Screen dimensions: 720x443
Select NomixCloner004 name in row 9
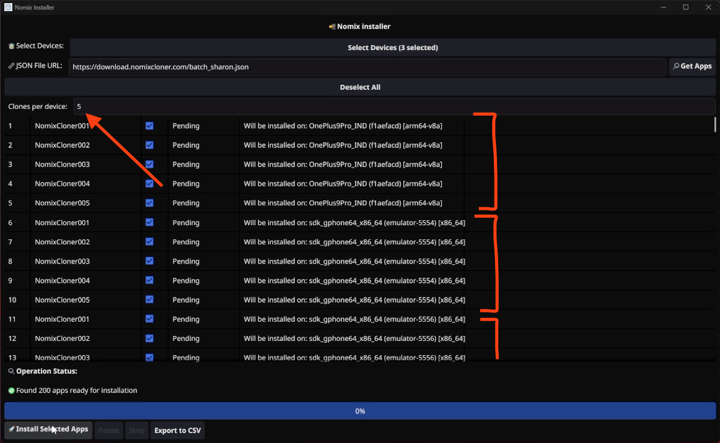tap(62, 280)
